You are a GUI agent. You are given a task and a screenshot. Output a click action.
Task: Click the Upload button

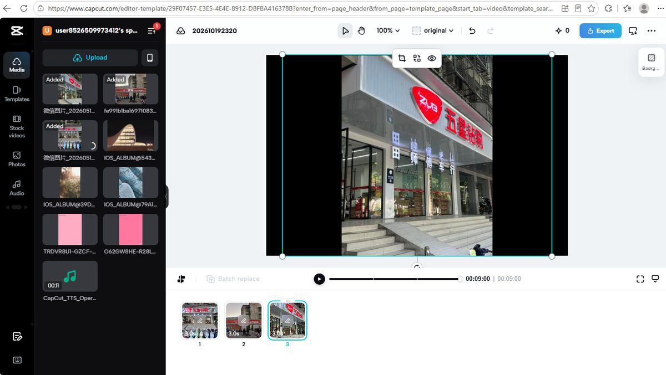[x=90, y=58]
